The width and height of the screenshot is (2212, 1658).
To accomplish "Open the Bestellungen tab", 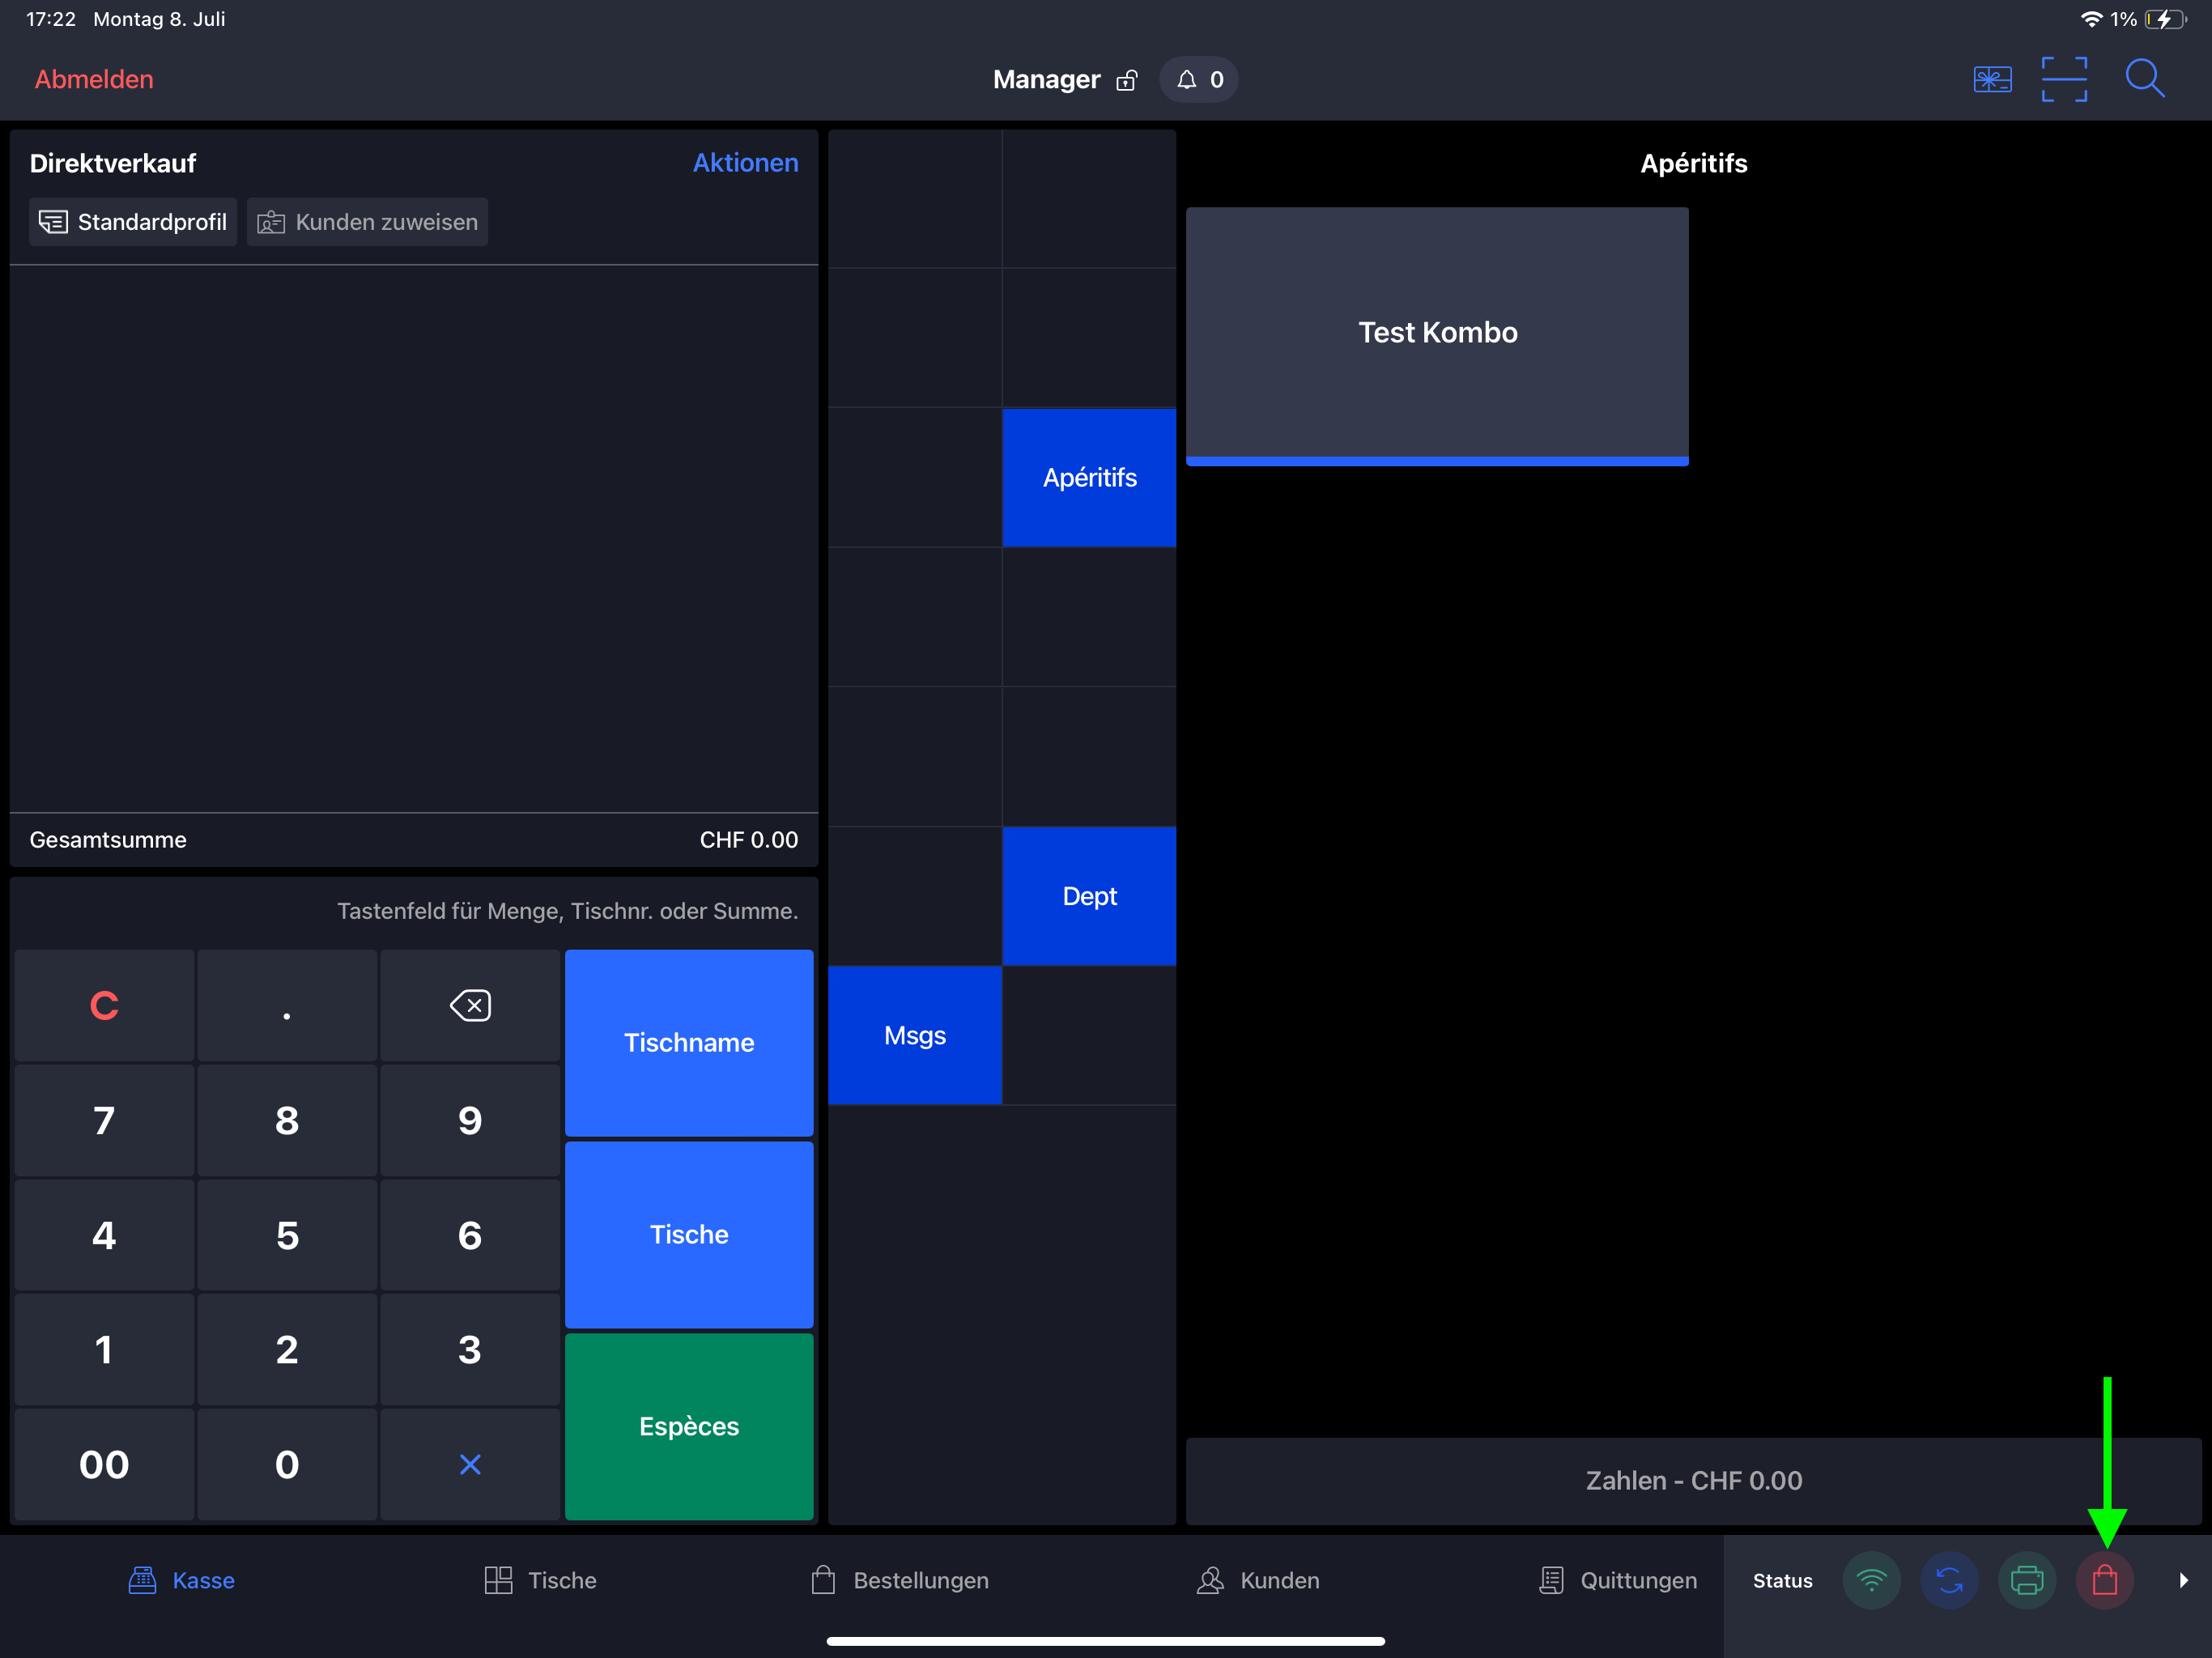I will pyautogui.click(x=899, y=1580).
